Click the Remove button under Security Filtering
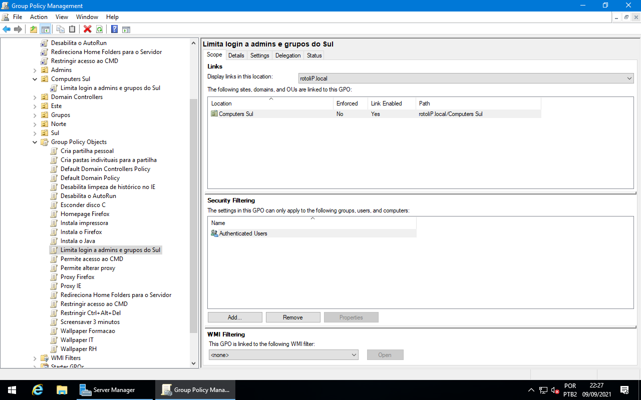The image size is (641, 400). click(x=293, y=317)
